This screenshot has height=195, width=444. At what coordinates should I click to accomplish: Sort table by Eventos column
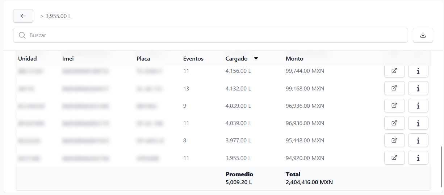coord(193,58)
